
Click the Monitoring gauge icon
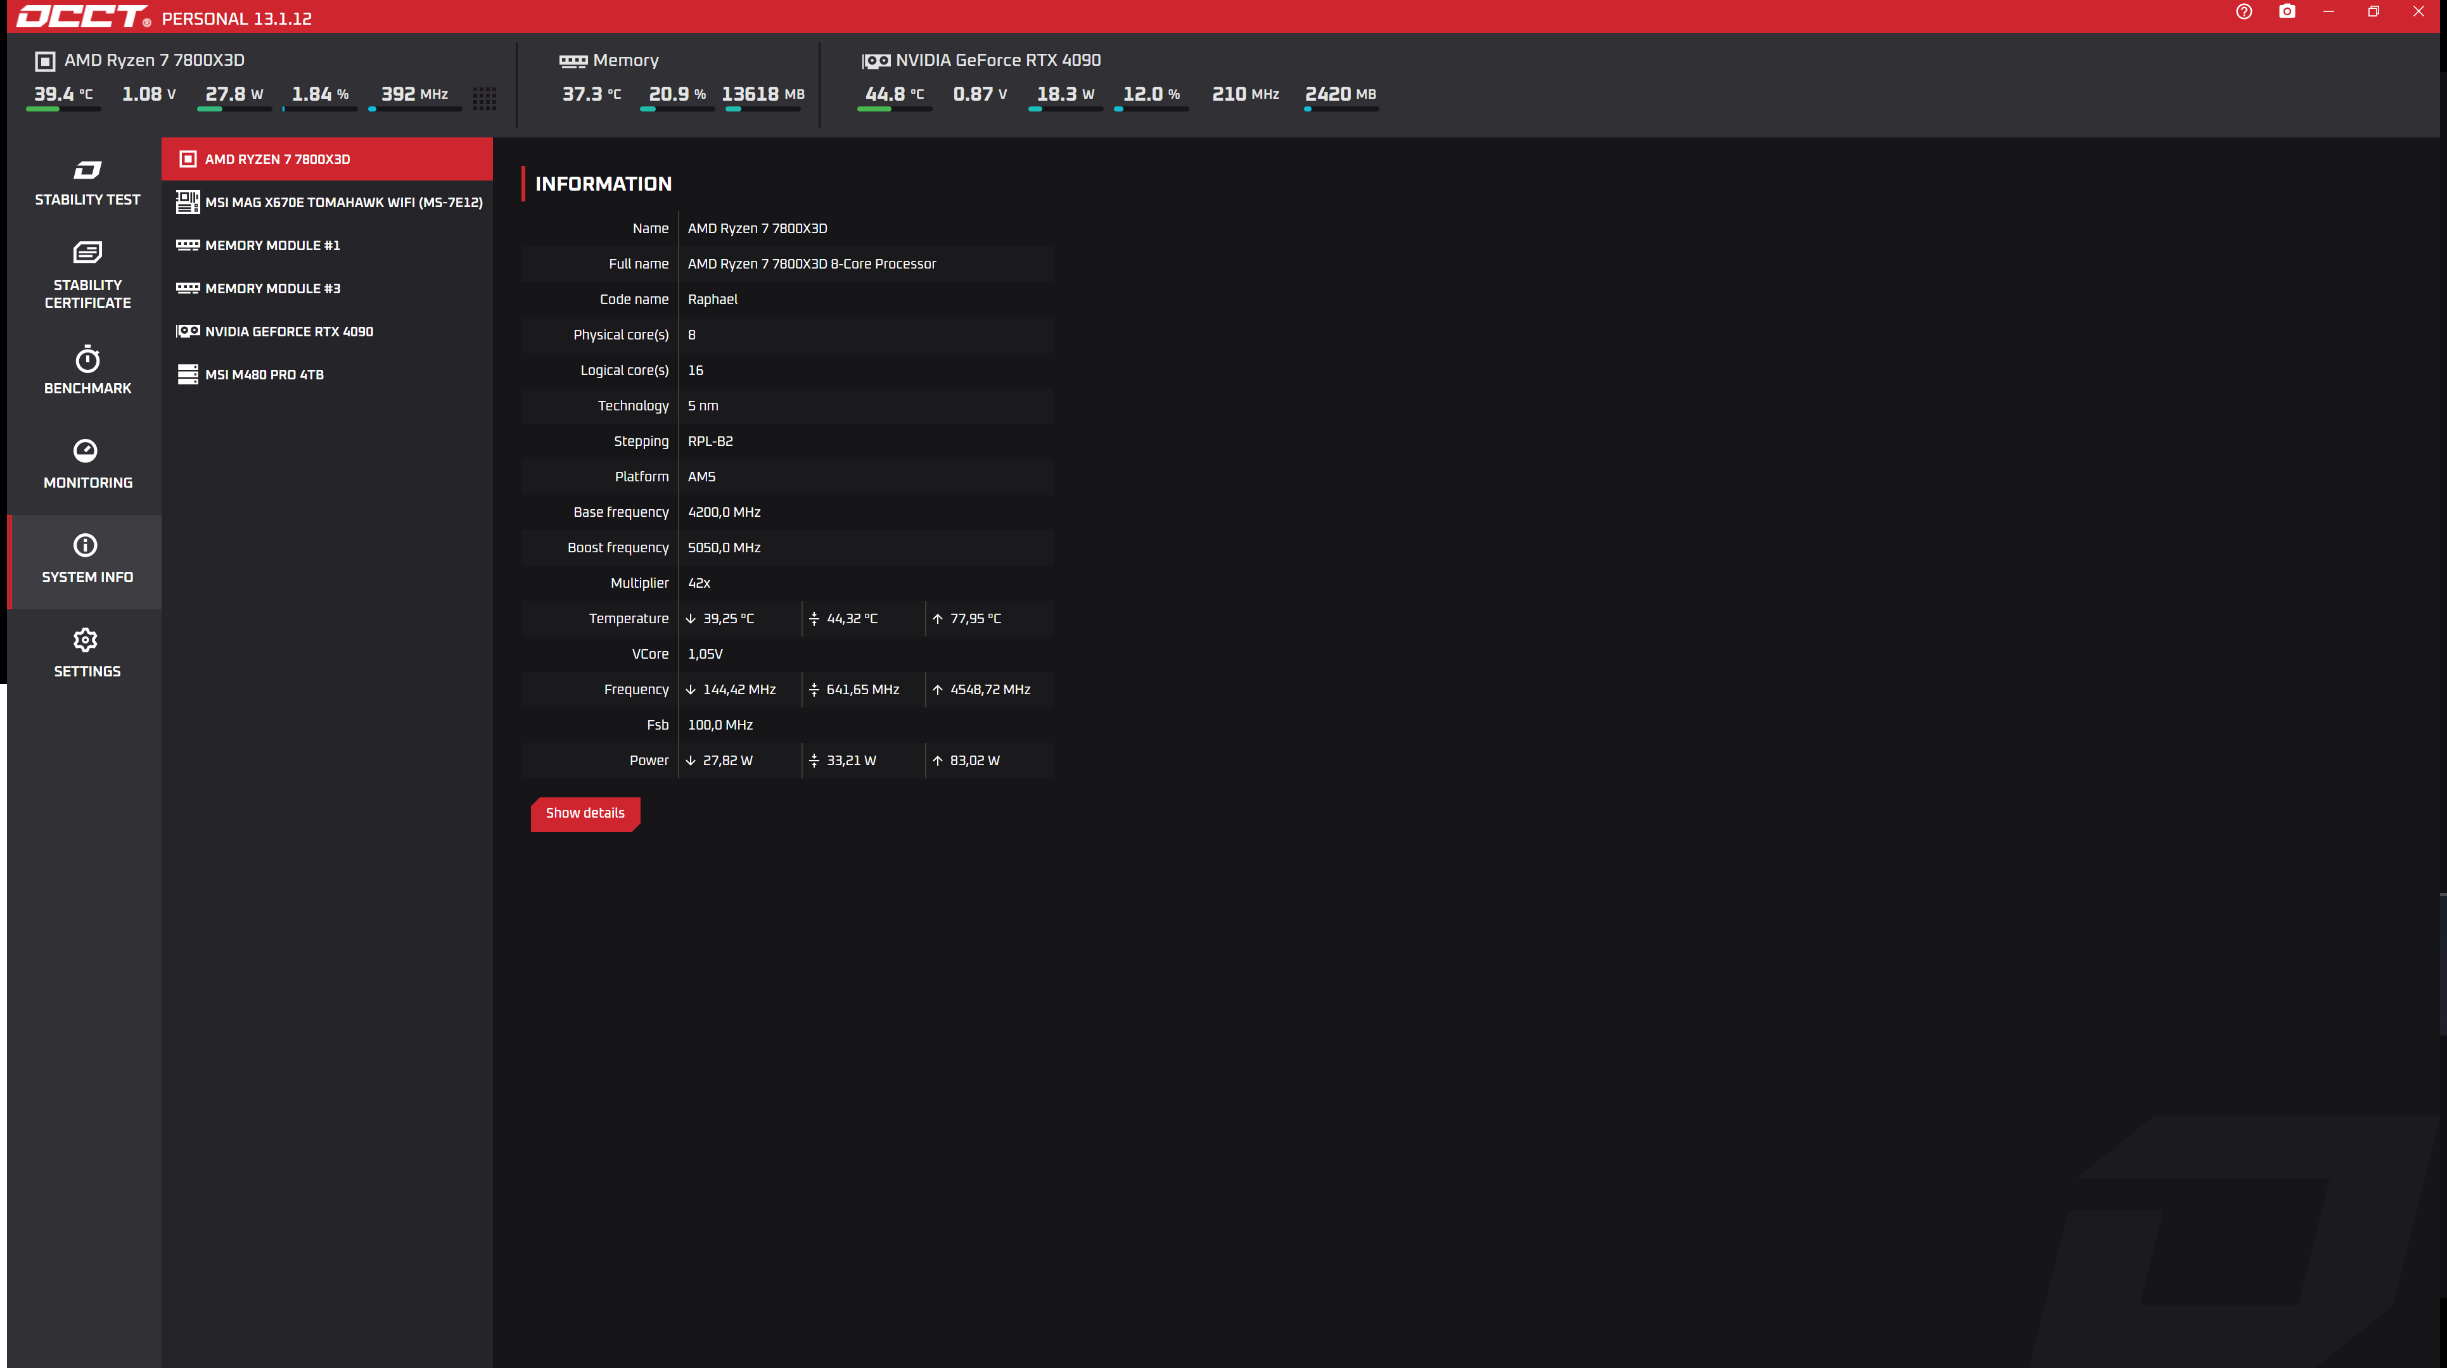86,450
